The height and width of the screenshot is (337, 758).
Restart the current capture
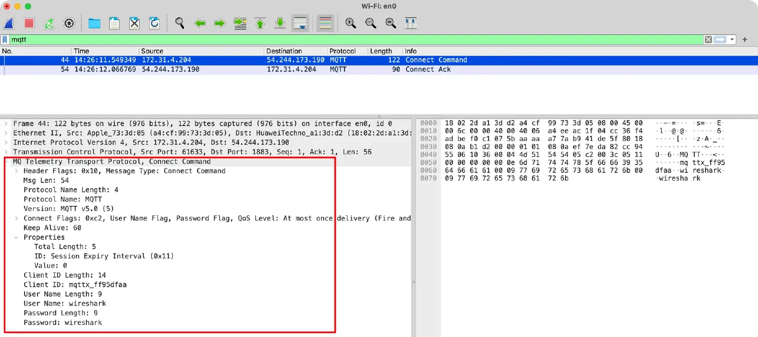[49, 23]
